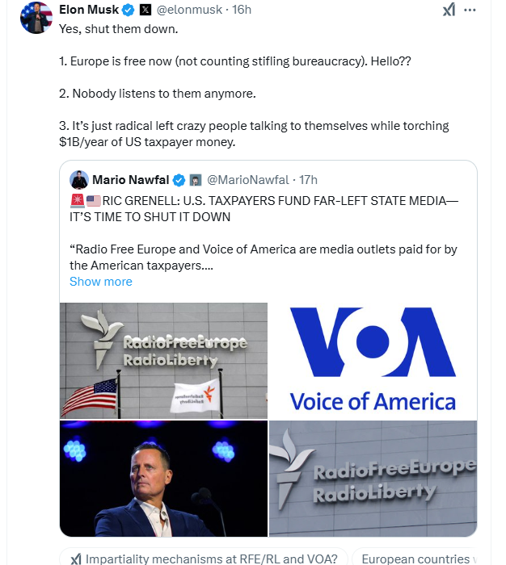This screenshot has width=506, height=565.
Task: Open the Voice of America logo image
Action: coord(373,360)
